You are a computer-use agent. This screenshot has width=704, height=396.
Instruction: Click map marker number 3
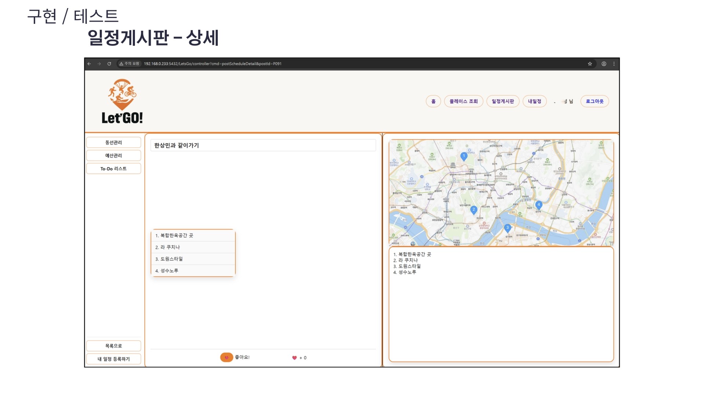click(507, 228)
